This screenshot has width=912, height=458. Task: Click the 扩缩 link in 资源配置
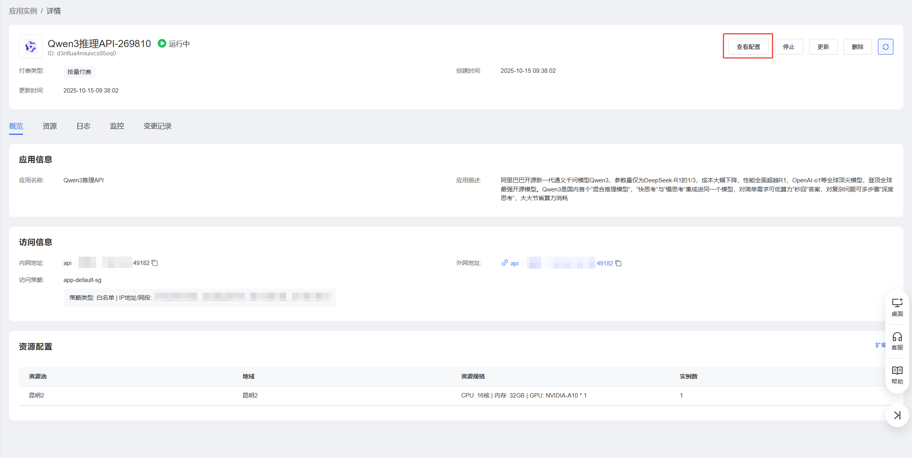click(x=880, y=345)
